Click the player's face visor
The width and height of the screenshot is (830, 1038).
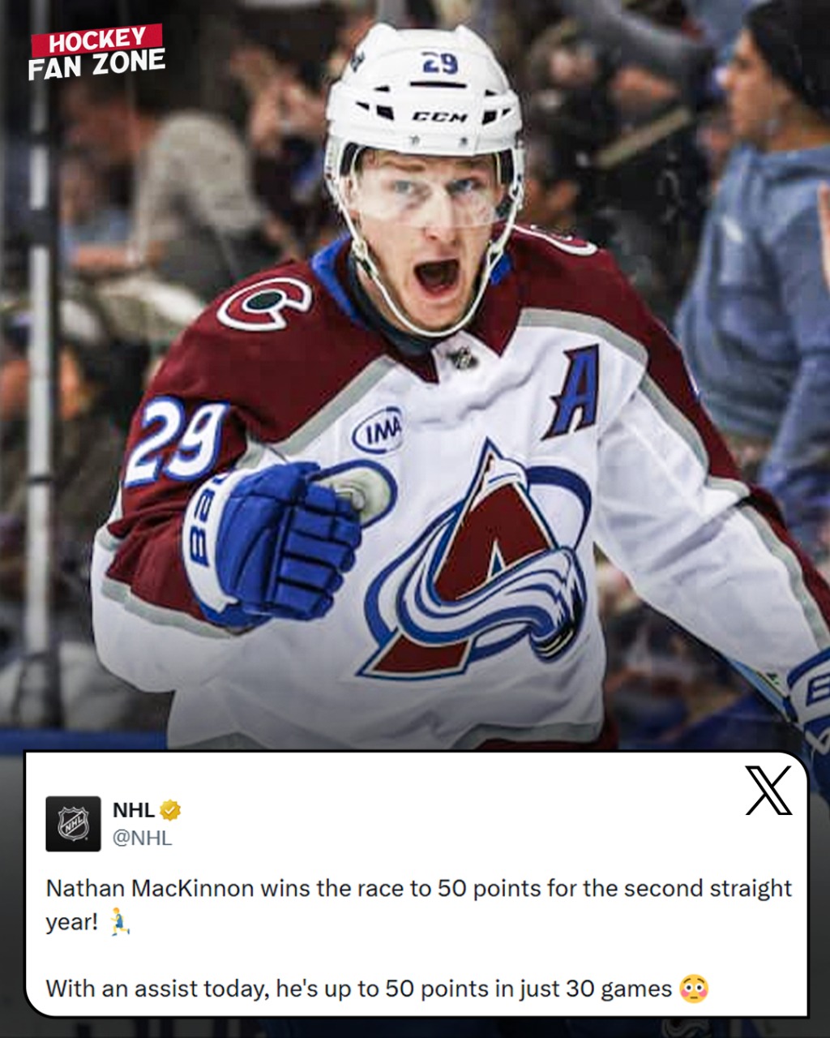point(427,192)
